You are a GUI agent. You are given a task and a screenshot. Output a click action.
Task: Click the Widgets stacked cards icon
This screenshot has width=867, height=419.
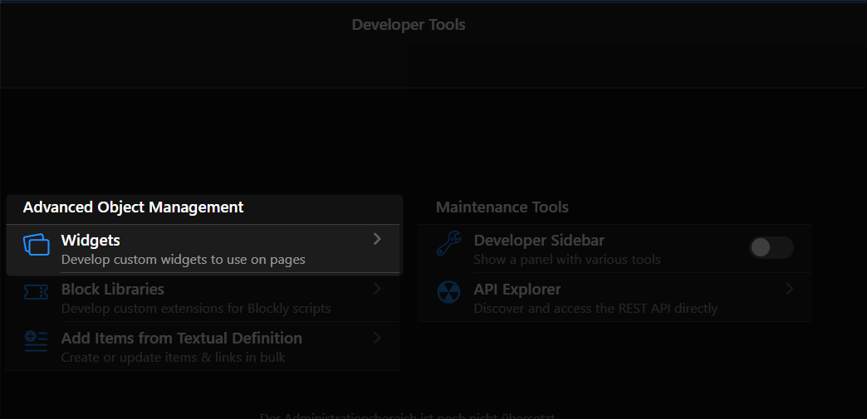point(36,244)
